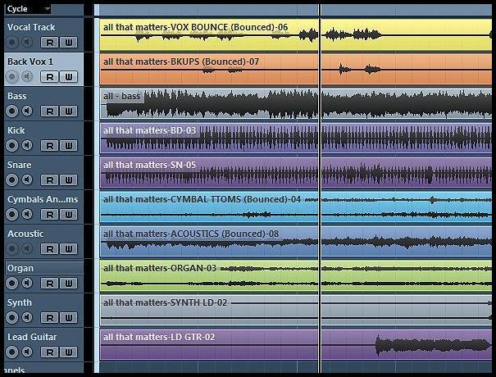Enable Read automation on Synth track
Screen dimensions: 496x377
point(50,318)
